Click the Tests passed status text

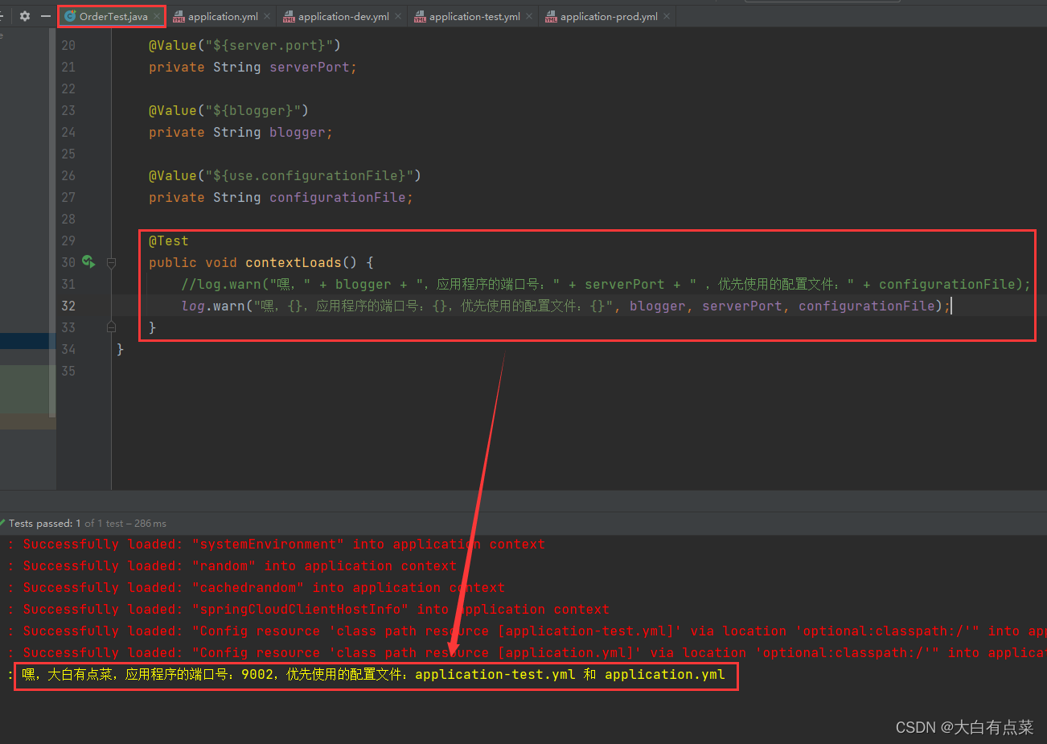pyautogui.click(x=87, y=524)
